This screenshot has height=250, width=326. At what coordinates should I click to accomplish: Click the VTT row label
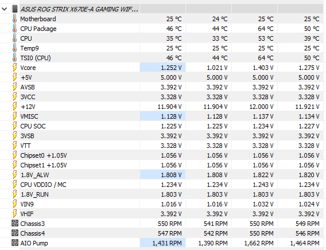[25, 146]
